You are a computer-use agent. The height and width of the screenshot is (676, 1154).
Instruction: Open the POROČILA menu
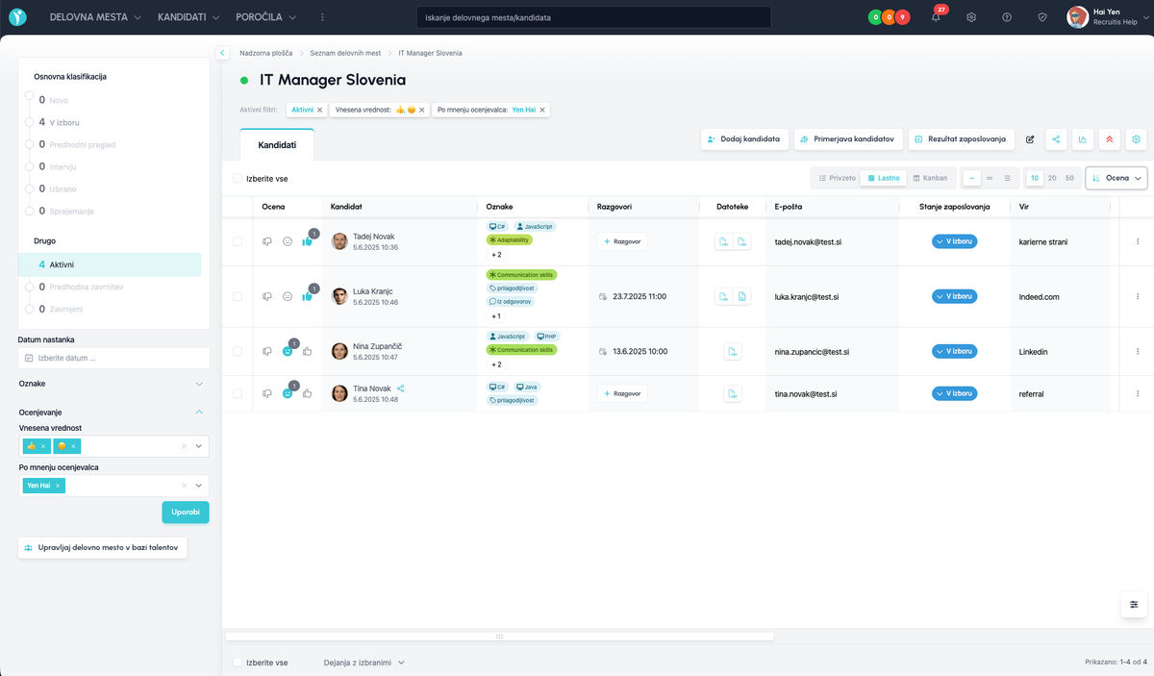point(265,17)
